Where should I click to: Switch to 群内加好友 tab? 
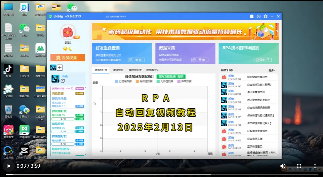coord(135,70)
